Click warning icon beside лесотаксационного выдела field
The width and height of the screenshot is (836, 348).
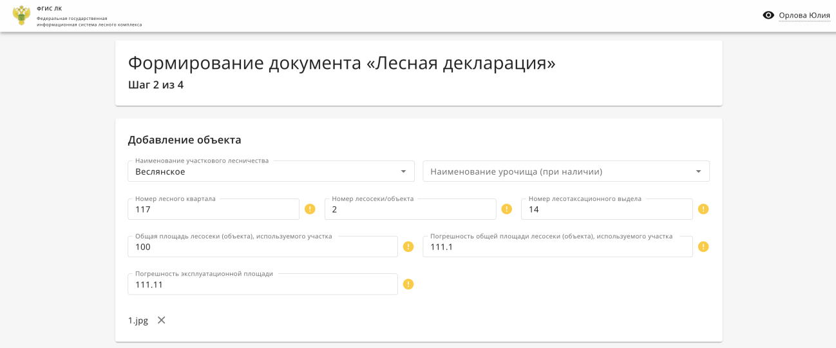click(703, 209)
